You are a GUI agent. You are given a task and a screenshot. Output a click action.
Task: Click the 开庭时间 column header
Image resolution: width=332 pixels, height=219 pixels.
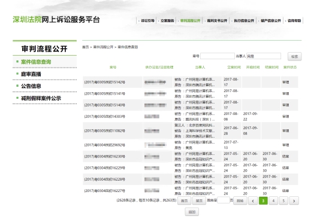point(253,67)
